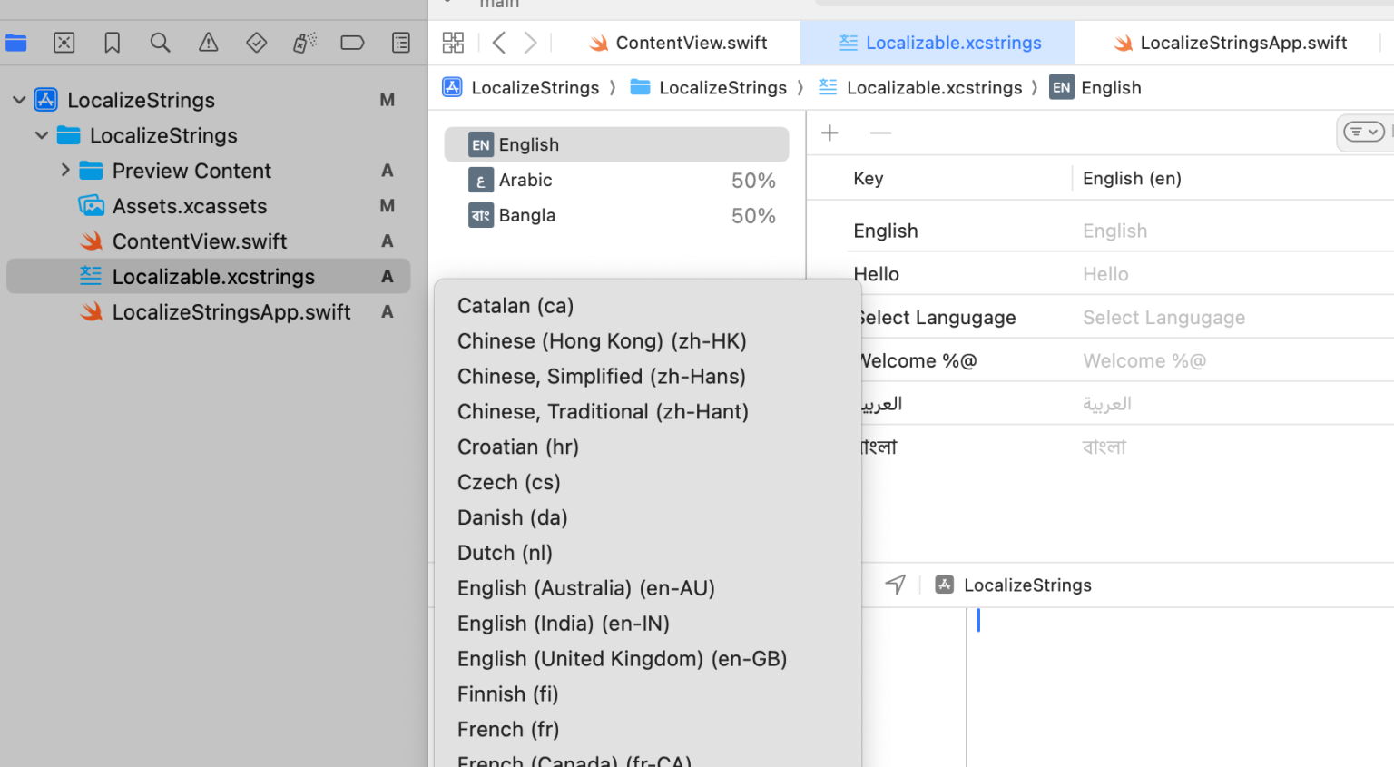This screenshot has height=767, width=1394.
Task: Click the related items grid icon
Action: tap(453, 43)
